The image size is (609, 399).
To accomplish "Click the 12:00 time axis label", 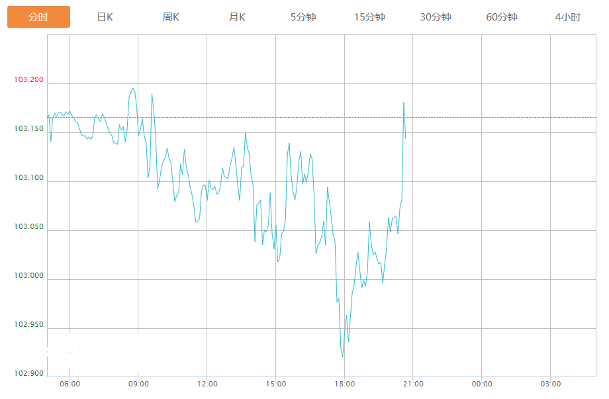I will pyautogui.click(x=207, y=384).
